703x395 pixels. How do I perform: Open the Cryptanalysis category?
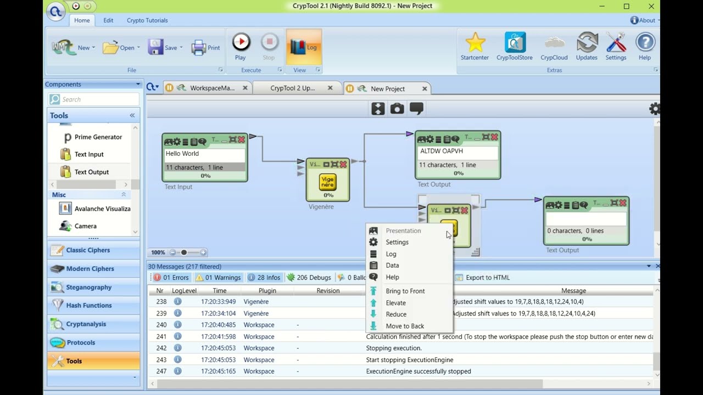point(93,324)
